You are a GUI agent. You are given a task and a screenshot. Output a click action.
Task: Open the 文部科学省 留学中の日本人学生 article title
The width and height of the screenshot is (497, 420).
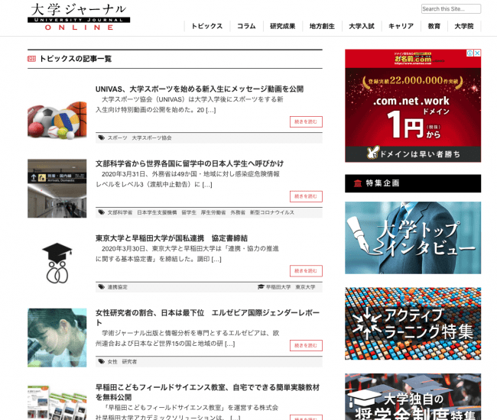pos(190,163)
